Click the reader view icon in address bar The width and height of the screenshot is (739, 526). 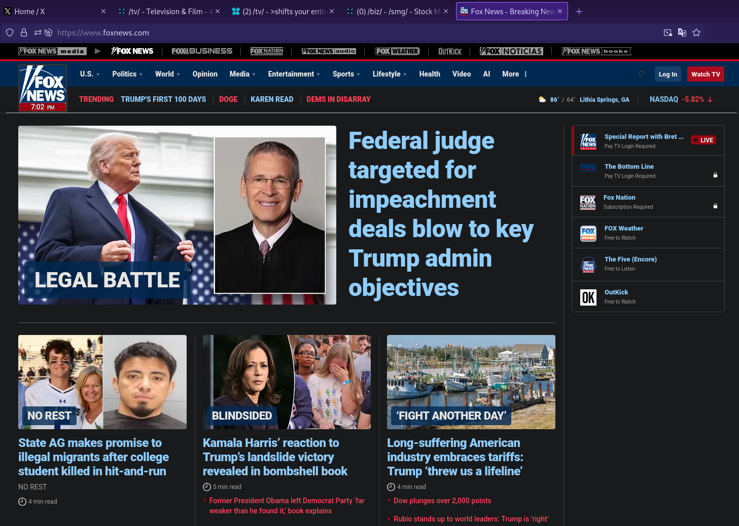coord(668,32)
